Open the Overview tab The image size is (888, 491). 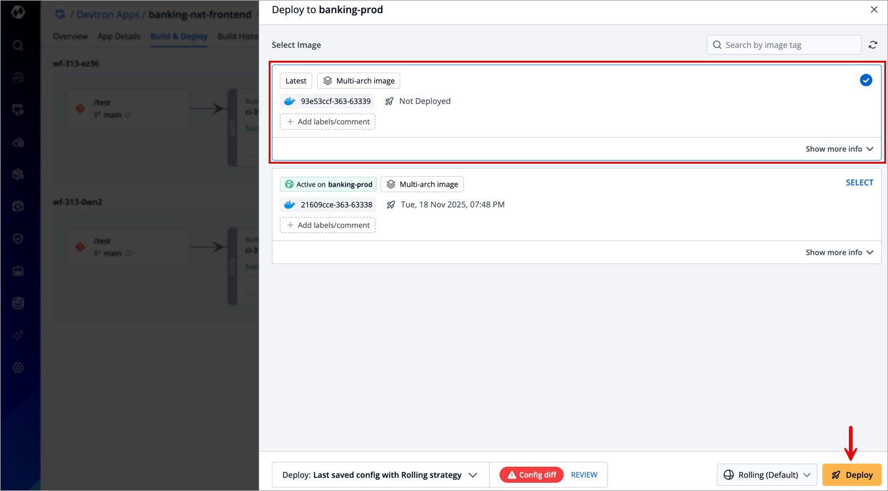click(x=70, y=37)
